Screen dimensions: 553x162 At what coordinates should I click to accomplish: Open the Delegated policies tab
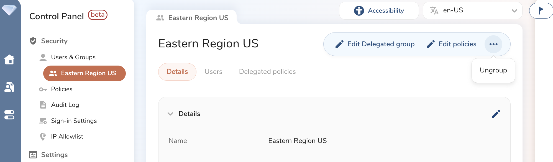click(267, 72)
